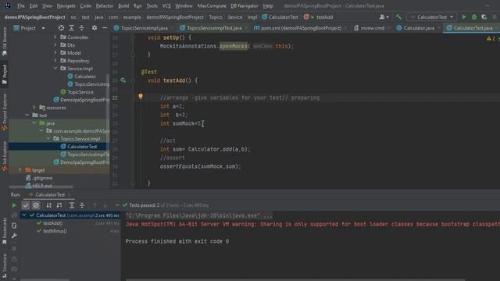
Task: Rerun tests in Run panel
Action: tap(14, 205)
